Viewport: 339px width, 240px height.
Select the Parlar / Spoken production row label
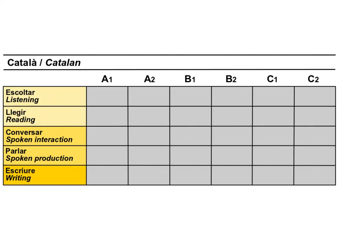pyautogui.click(x=45, y=155)
